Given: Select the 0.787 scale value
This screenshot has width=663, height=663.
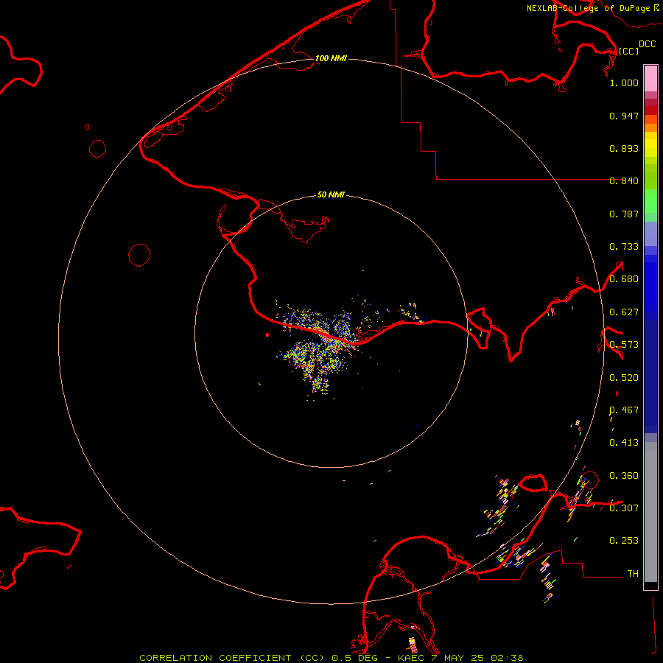Looking at the screenshot, I should click(624, 214).
